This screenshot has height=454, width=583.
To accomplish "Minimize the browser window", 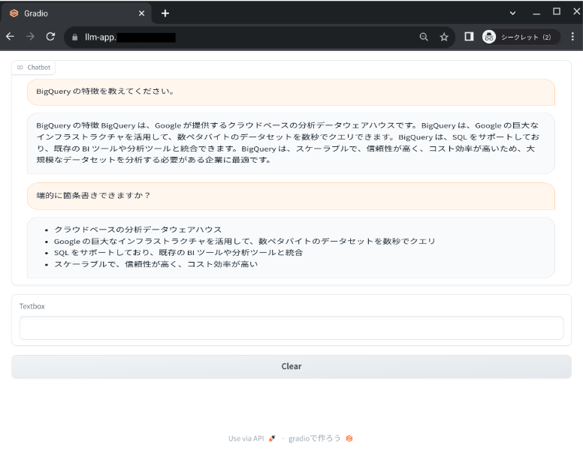I will (536, 14).
